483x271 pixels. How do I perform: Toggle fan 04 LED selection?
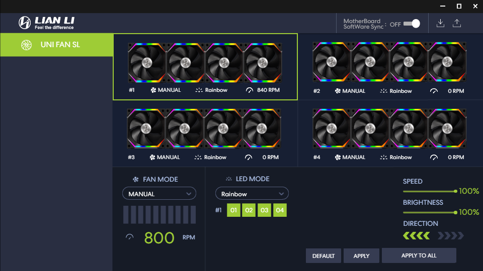click(x=280, y=210)
